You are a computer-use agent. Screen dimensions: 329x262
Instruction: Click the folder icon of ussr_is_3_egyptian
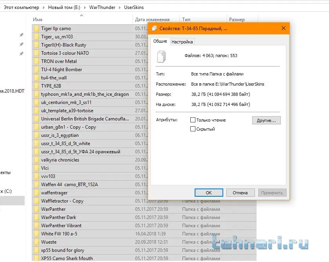click(x=36, y=135)
